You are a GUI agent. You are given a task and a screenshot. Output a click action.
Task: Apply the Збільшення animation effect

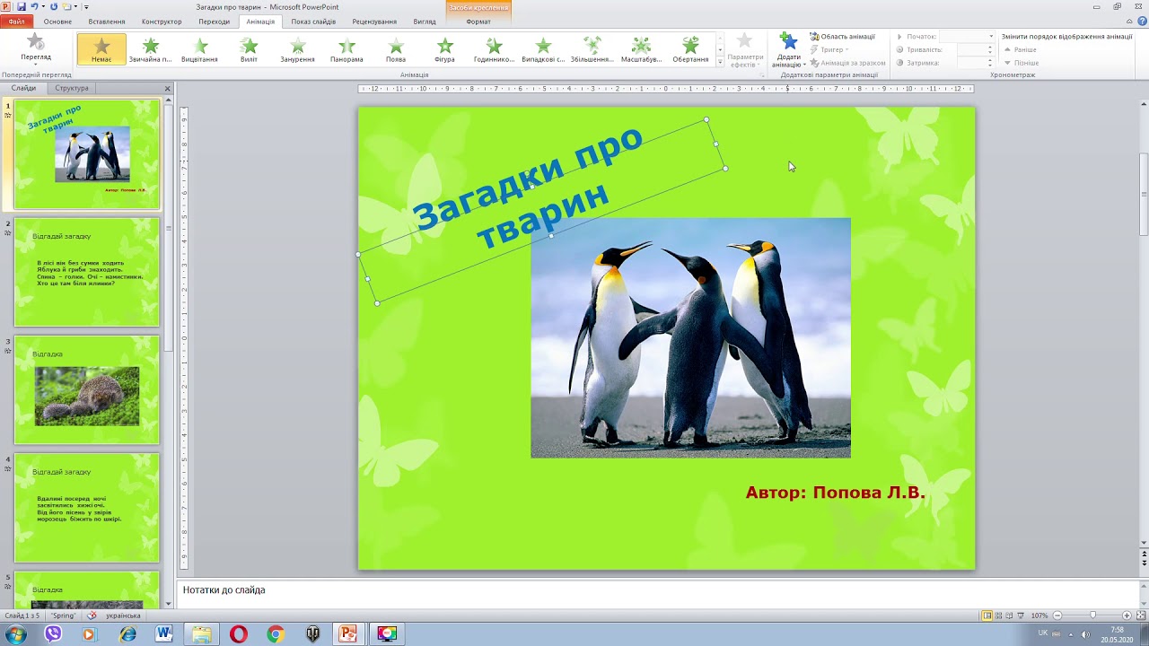[x=592, y=49]
